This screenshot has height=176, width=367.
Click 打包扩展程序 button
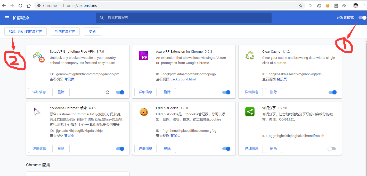pyautogui.click(x=65, y=32)
